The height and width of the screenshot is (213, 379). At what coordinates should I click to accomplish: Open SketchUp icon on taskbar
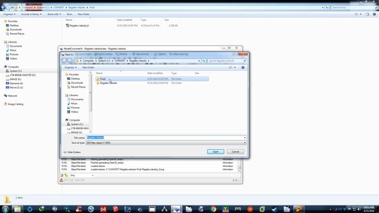click(115, 209)
